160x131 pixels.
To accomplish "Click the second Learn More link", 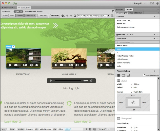I will 83,122.
